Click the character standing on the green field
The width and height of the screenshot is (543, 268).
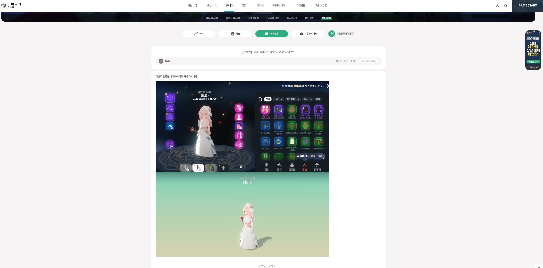[x=249, y=226]
